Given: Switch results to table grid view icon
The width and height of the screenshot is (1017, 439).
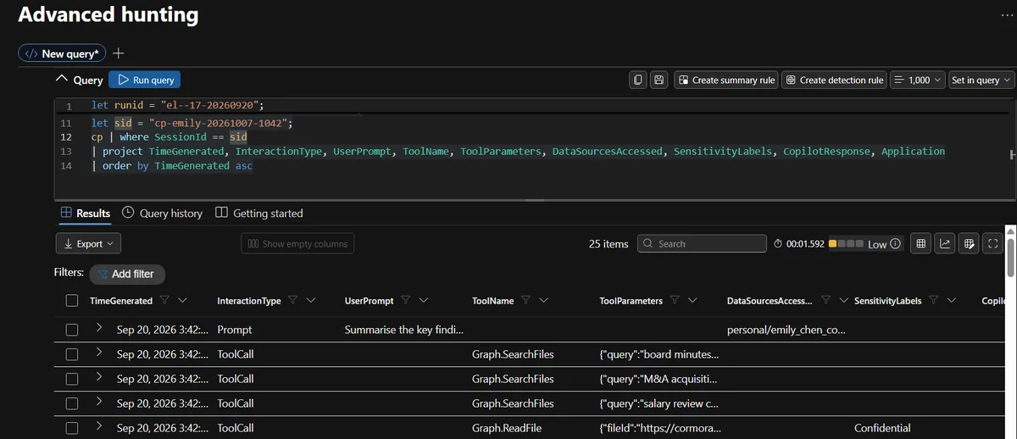Looking at the screenshot, I should [920, 243].
